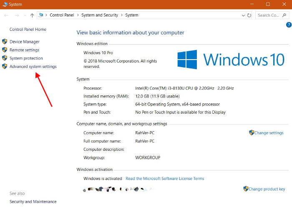Open Security and Maintenance link
The height and width of the screenshot is (210, 292).
pyautogui.click(x=33, y=202)
